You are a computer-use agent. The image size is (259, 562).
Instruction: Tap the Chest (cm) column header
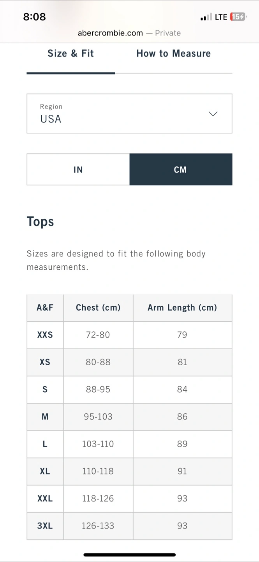pyautogui.click(x=98, y=308)
